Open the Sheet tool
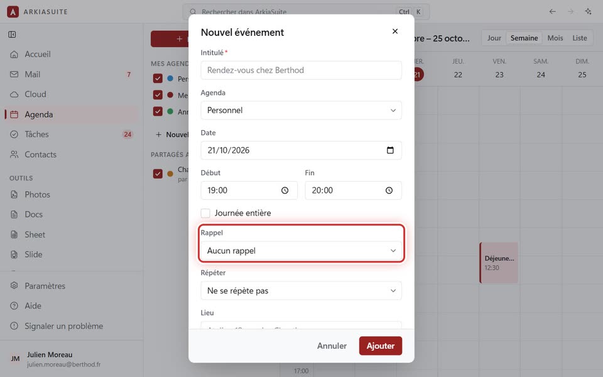Image resolution: width=603 pixels, height=377 pixels. [x=71, y=234]
